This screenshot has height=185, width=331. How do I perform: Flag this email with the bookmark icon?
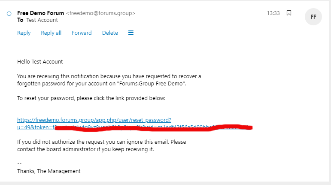click(289, 13)
